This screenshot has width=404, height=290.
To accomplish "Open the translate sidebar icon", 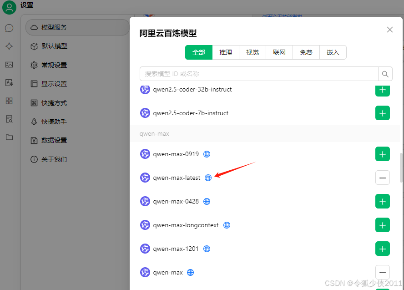I will (9, 83).
